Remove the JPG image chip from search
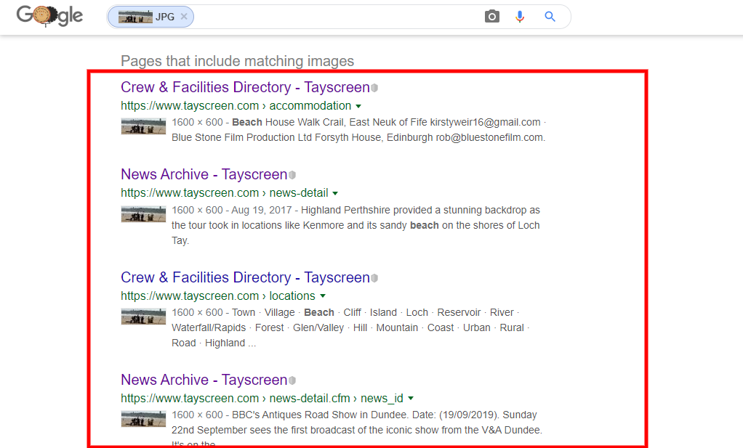Viewport: 743px width, 448px height. pos(184,17)
